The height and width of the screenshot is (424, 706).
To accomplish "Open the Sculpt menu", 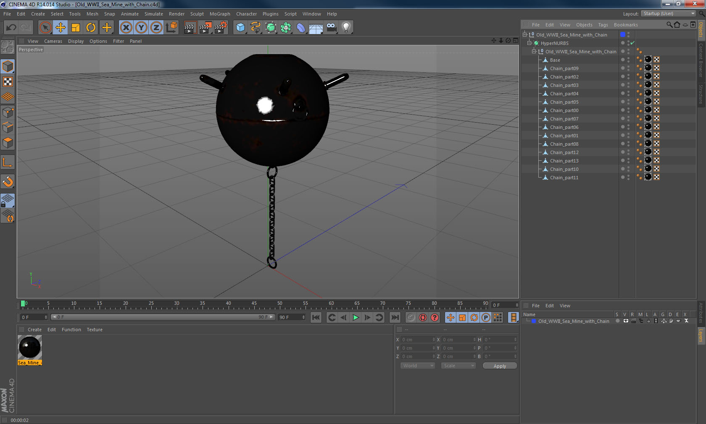I will [x=197, y=14].
